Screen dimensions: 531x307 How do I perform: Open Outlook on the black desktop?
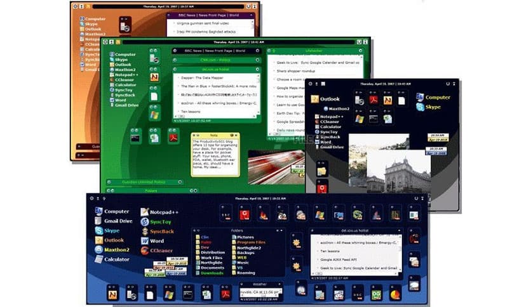click(x=325, y=99)
